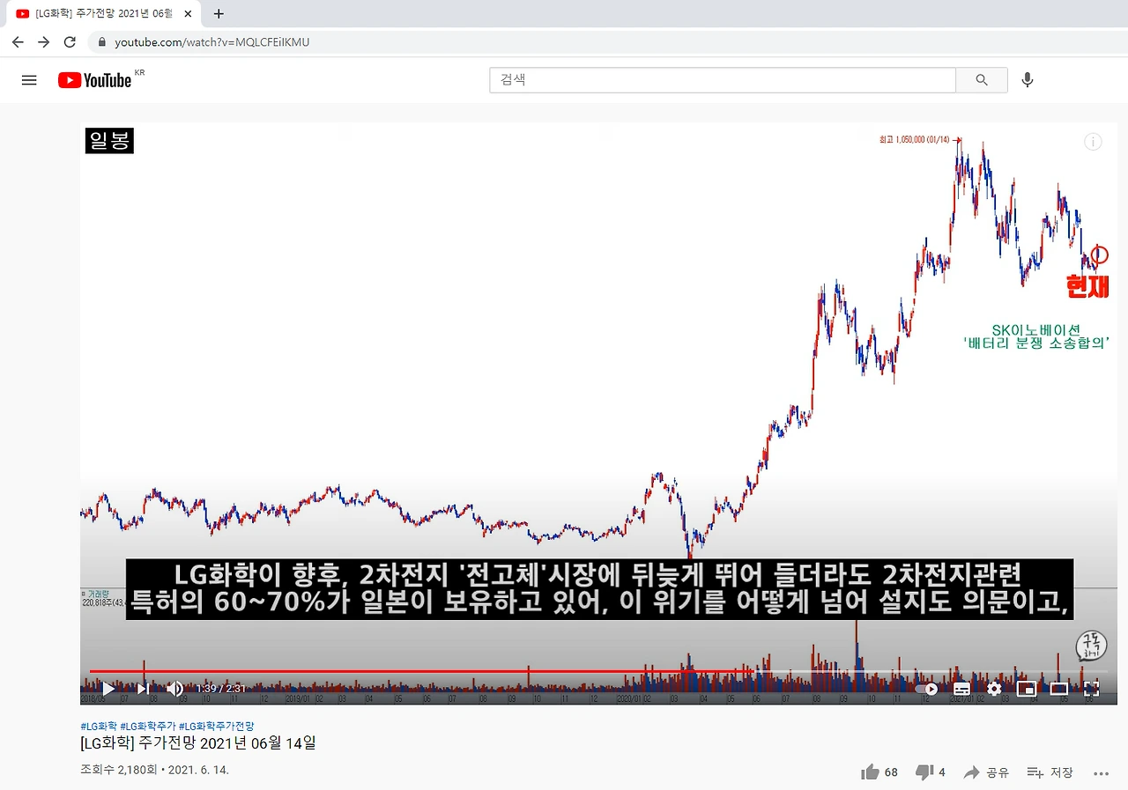Click inside the YouTube search field
The height and width of the screenshot is (790, 1128).
[723, 79]
